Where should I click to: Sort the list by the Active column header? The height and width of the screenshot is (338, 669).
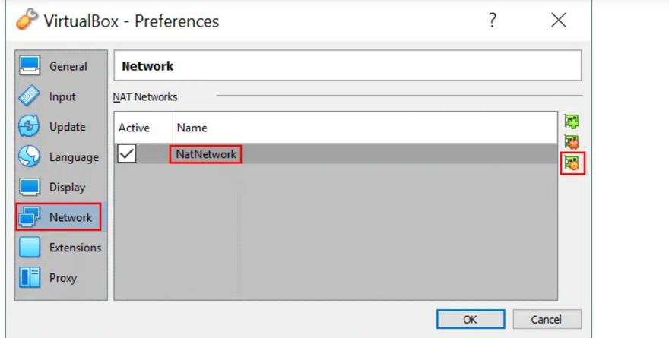135,128
